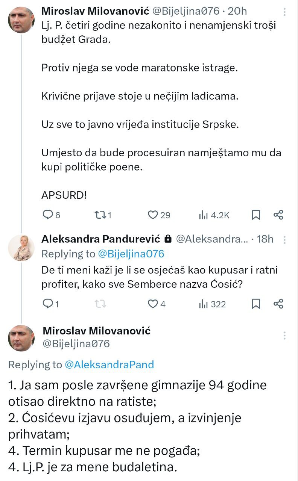The image size is (298, 481).
Task: Bookmark Milovanović's first tweet
Action: (256, 215)
